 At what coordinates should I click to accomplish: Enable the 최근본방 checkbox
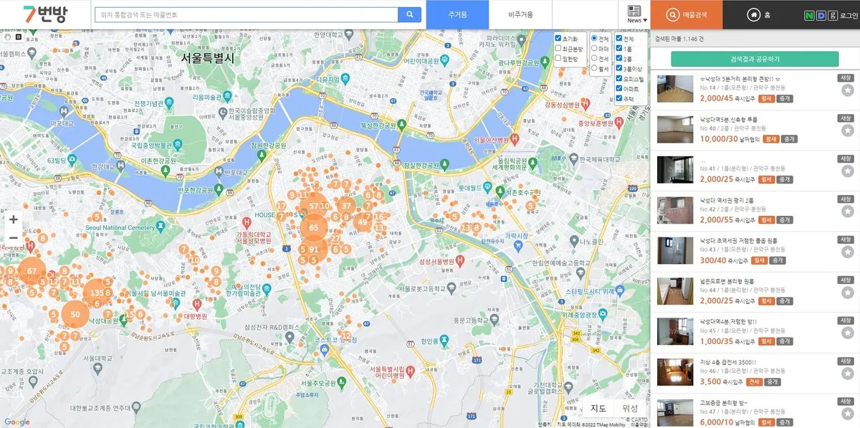(558, 49)
